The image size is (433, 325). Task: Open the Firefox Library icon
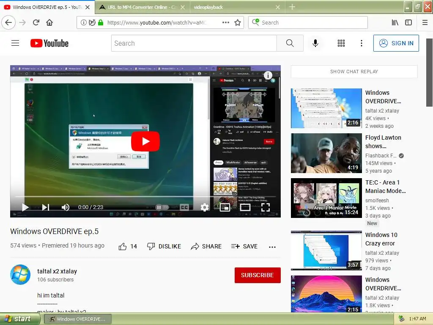point(395,22)
